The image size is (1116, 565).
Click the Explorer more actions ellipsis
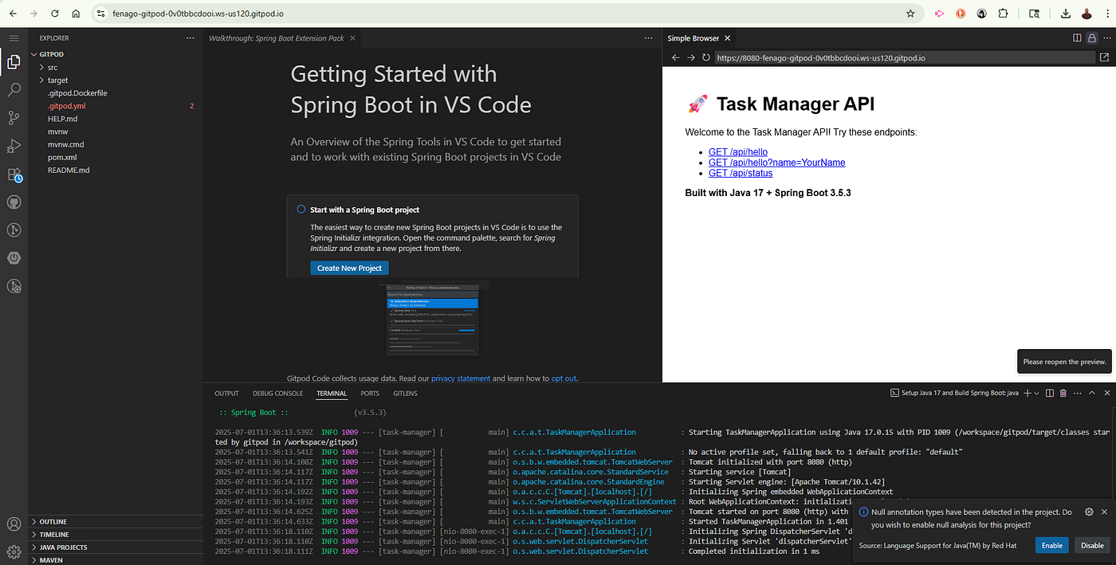190,38
